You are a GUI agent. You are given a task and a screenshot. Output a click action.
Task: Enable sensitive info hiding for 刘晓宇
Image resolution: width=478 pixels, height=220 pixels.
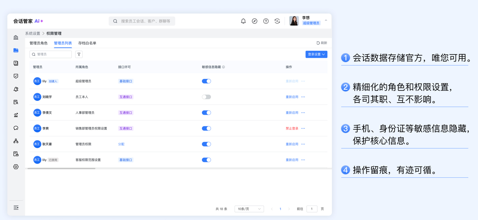[206, 97]
